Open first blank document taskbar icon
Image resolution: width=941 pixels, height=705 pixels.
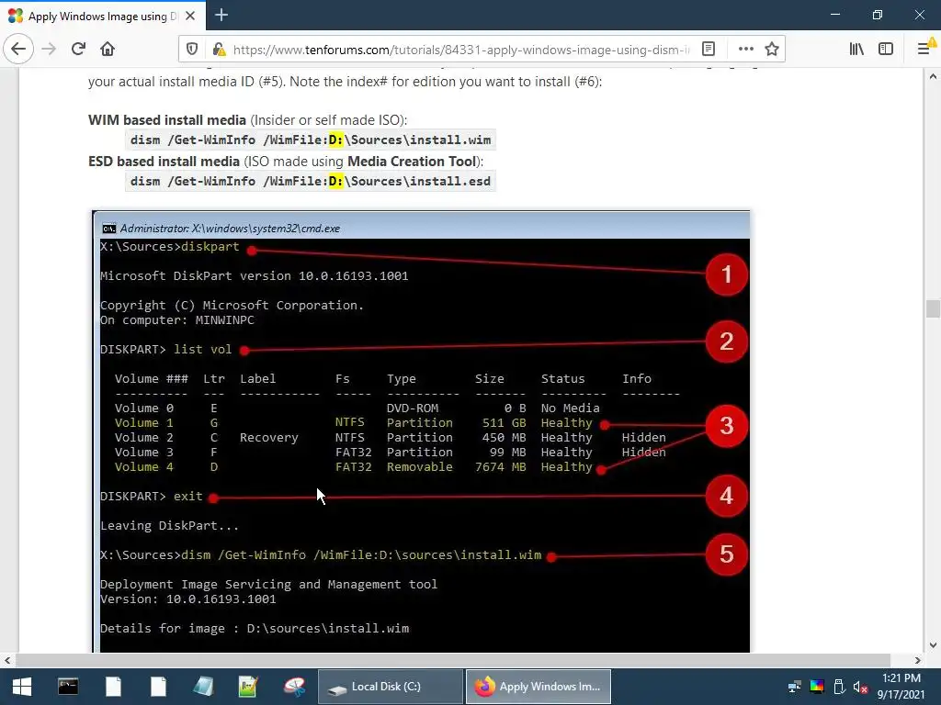point(113,687)
